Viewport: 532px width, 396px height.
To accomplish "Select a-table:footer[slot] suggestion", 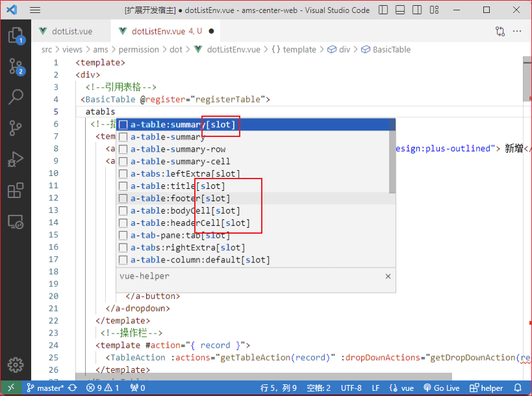I will (181, 199).
